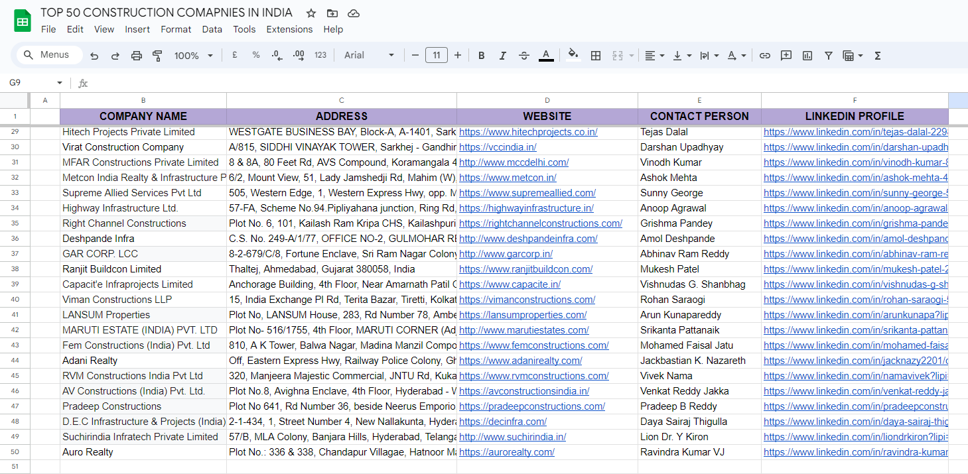968x474 pixels.
Task: Open the fill color picker
Action: [574, 56]
